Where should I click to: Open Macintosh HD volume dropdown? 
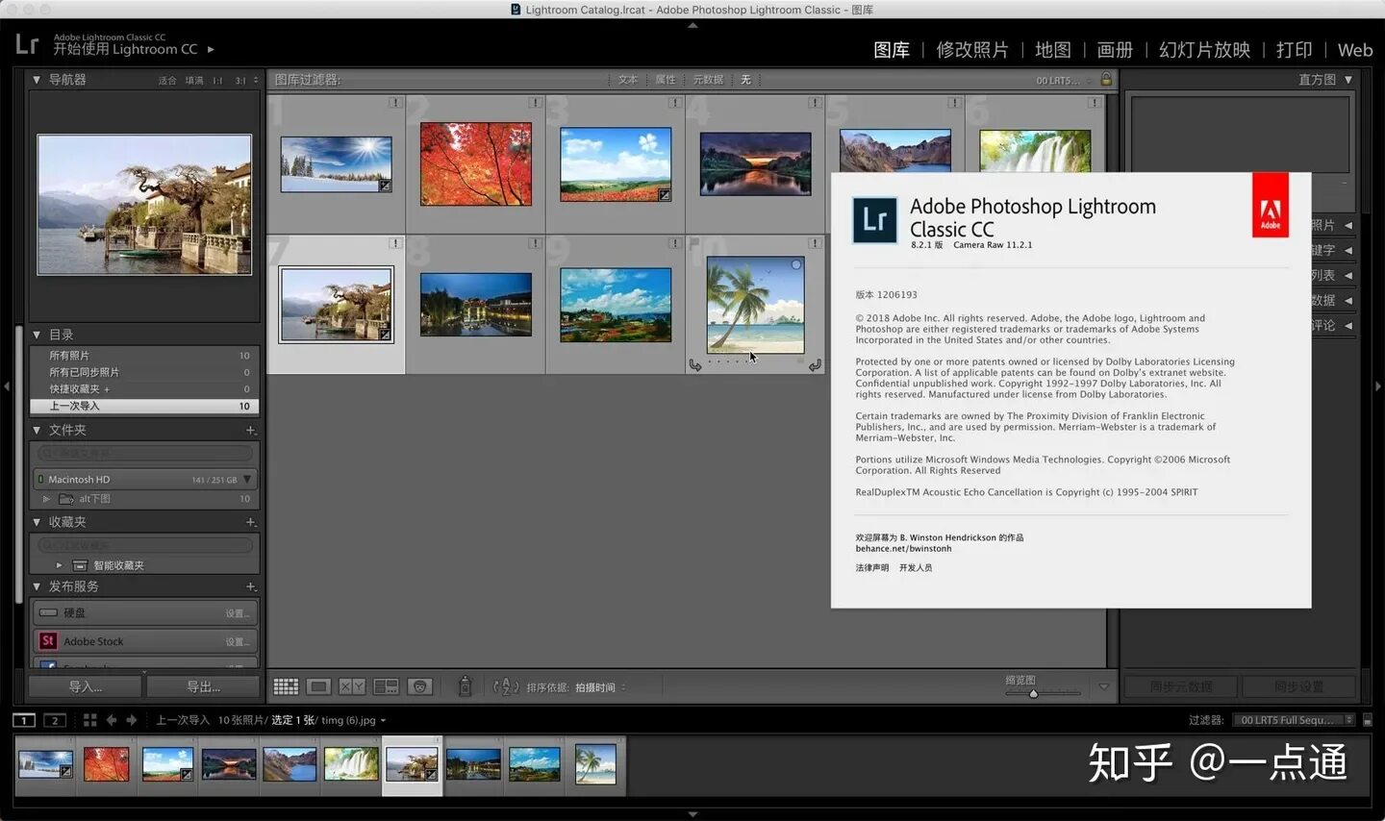click(247, 479)
